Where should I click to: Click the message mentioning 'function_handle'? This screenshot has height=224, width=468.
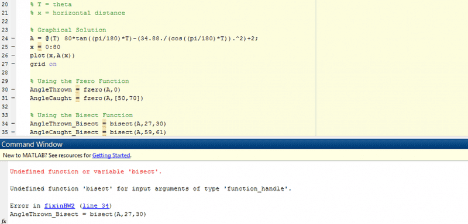pyautogui.click(x=150, y=188)
